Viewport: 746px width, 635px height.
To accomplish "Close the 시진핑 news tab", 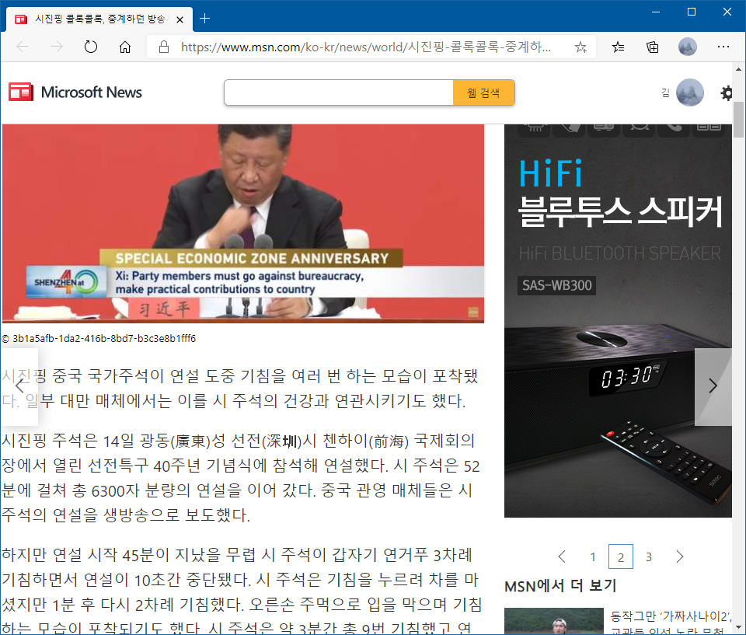I will coord(180,18).
